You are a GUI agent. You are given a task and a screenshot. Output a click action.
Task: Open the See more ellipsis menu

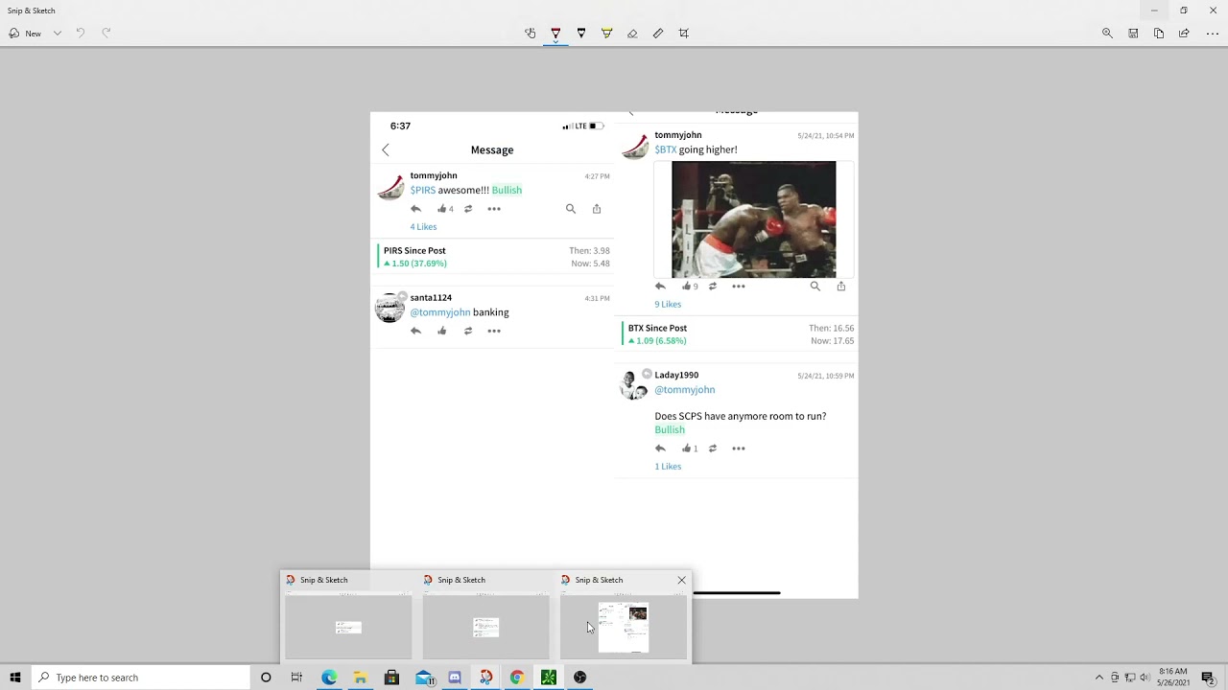[1213, 34]
